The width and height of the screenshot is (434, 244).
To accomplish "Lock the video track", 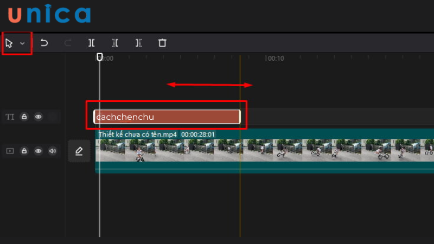I will [24, 151].
